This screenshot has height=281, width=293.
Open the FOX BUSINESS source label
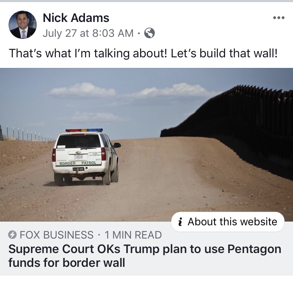click(x=56, y=235)
